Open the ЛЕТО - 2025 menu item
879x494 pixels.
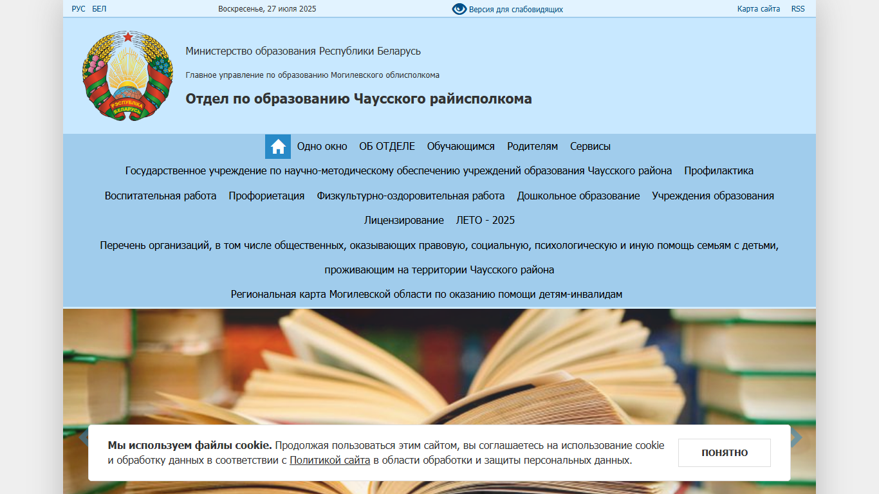point(486,220)
